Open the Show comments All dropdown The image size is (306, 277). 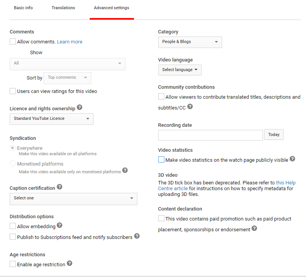(67, 64)
